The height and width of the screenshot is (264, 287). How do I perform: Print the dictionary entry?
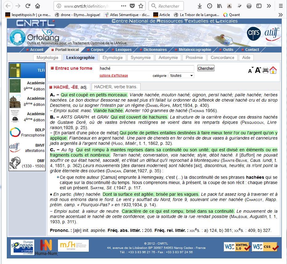(x=265, y=70)
